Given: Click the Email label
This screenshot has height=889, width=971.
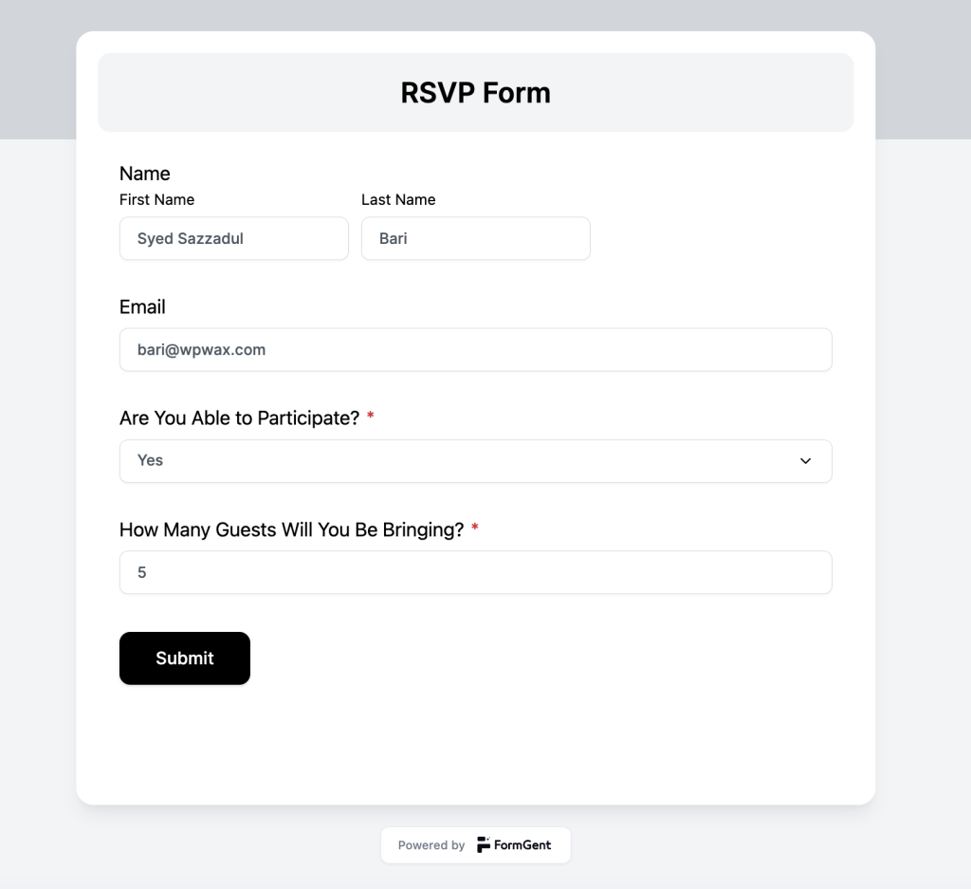Looking at the screenshot, I should click(x=142, y=306).
